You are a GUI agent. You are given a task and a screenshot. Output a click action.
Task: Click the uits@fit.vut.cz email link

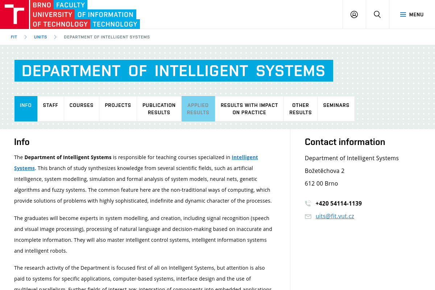(x=335, y=216)
